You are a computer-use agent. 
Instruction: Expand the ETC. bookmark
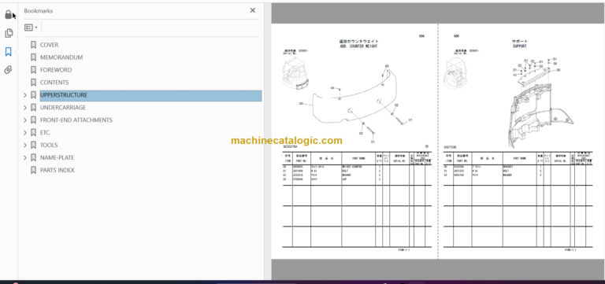pos(25,132)
